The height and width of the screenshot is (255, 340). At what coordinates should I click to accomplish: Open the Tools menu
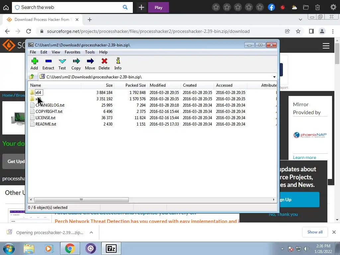click(90, 52)
